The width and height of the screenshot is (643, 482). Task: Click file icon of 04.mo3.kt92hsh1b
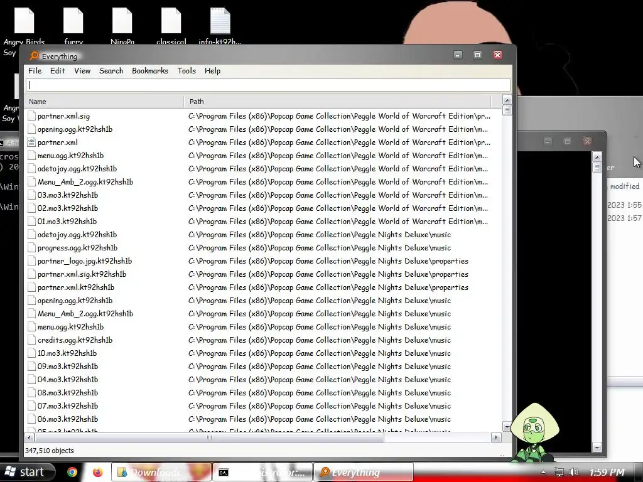[31, 380]
